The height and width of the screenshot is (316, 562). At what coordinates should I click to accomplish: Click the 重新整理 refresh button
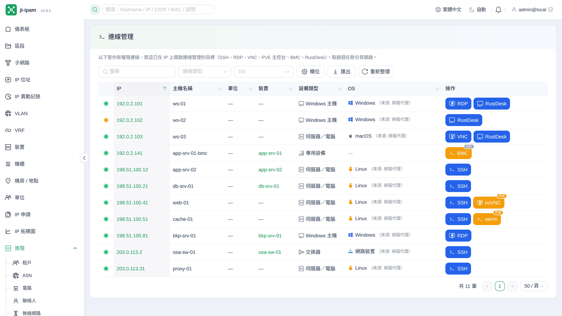pyautogui.click(x=376, y=72)
